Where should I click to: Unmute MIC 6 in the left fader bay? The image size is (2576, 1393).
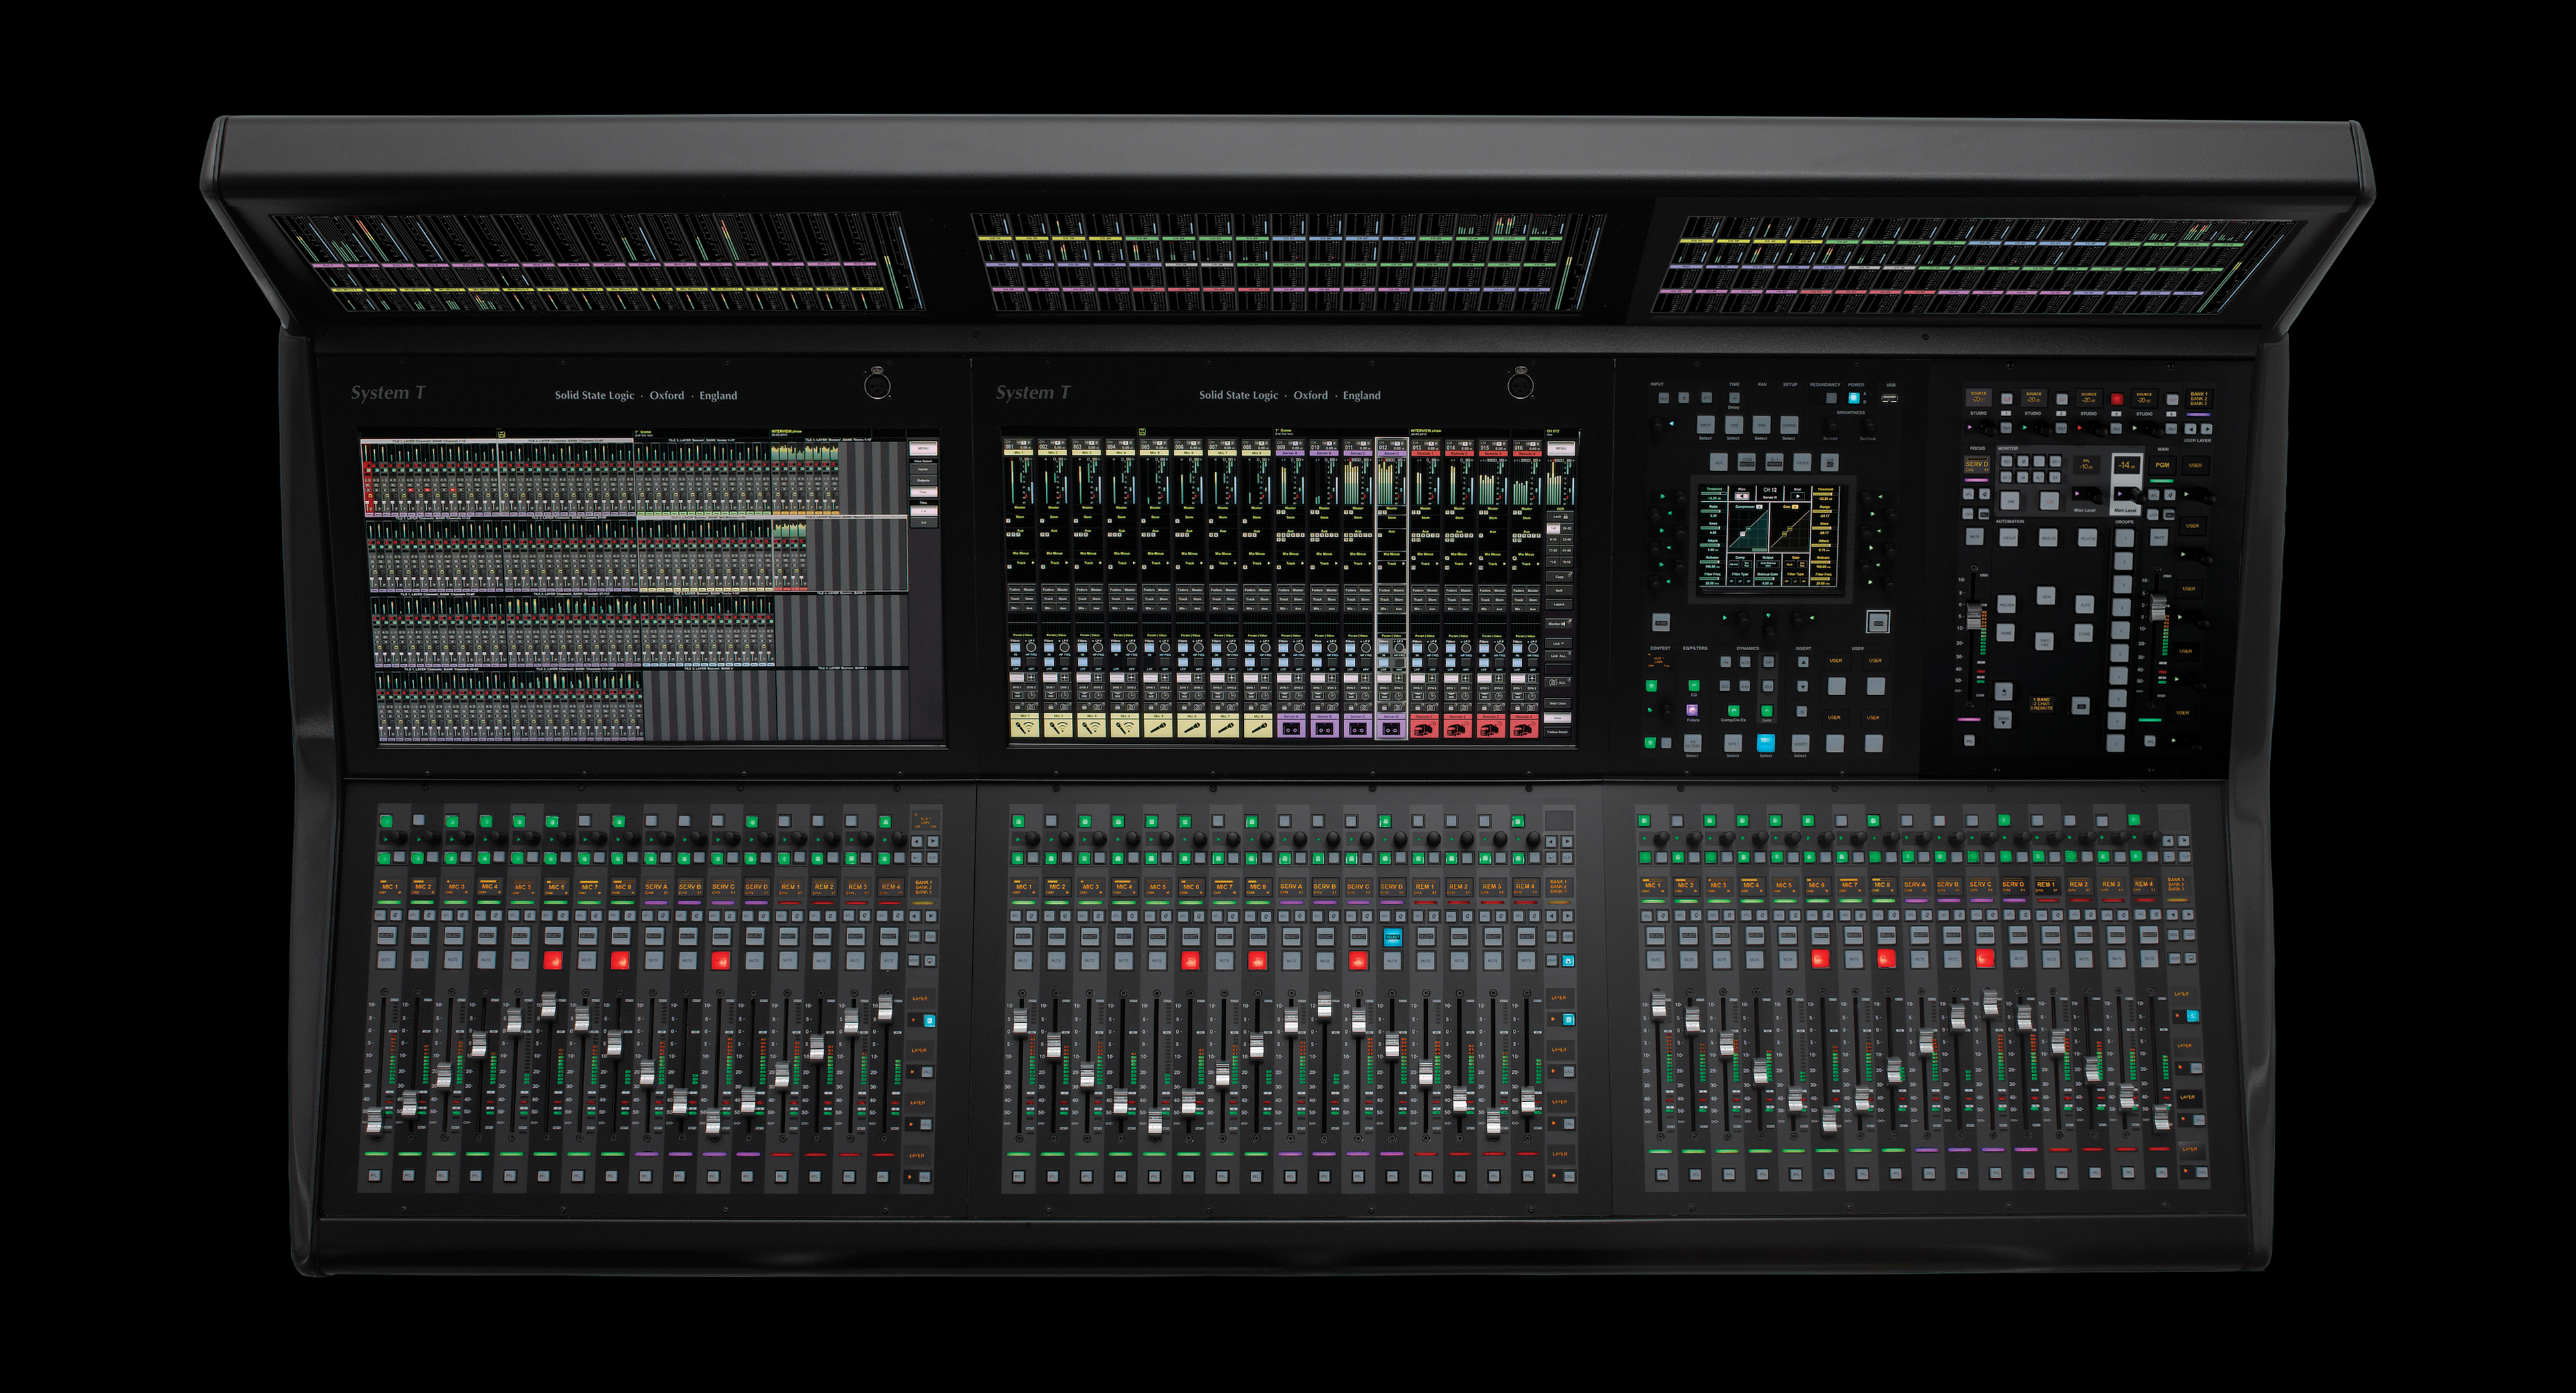pos(553,960)
